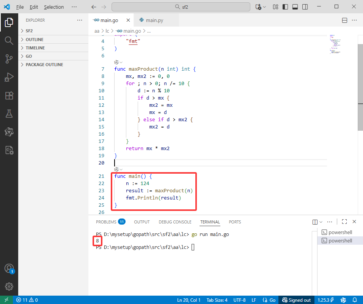The width and height of the screenshot is (363, 304).
Task: Open the Extensions view
Action: pos(9,95)
